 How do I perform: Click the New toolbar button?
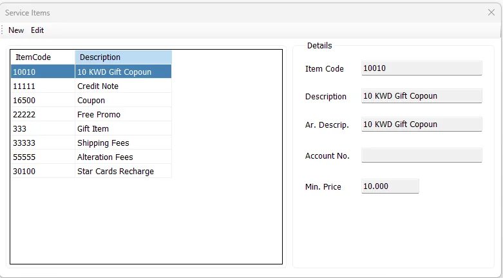tap(16, 30)
